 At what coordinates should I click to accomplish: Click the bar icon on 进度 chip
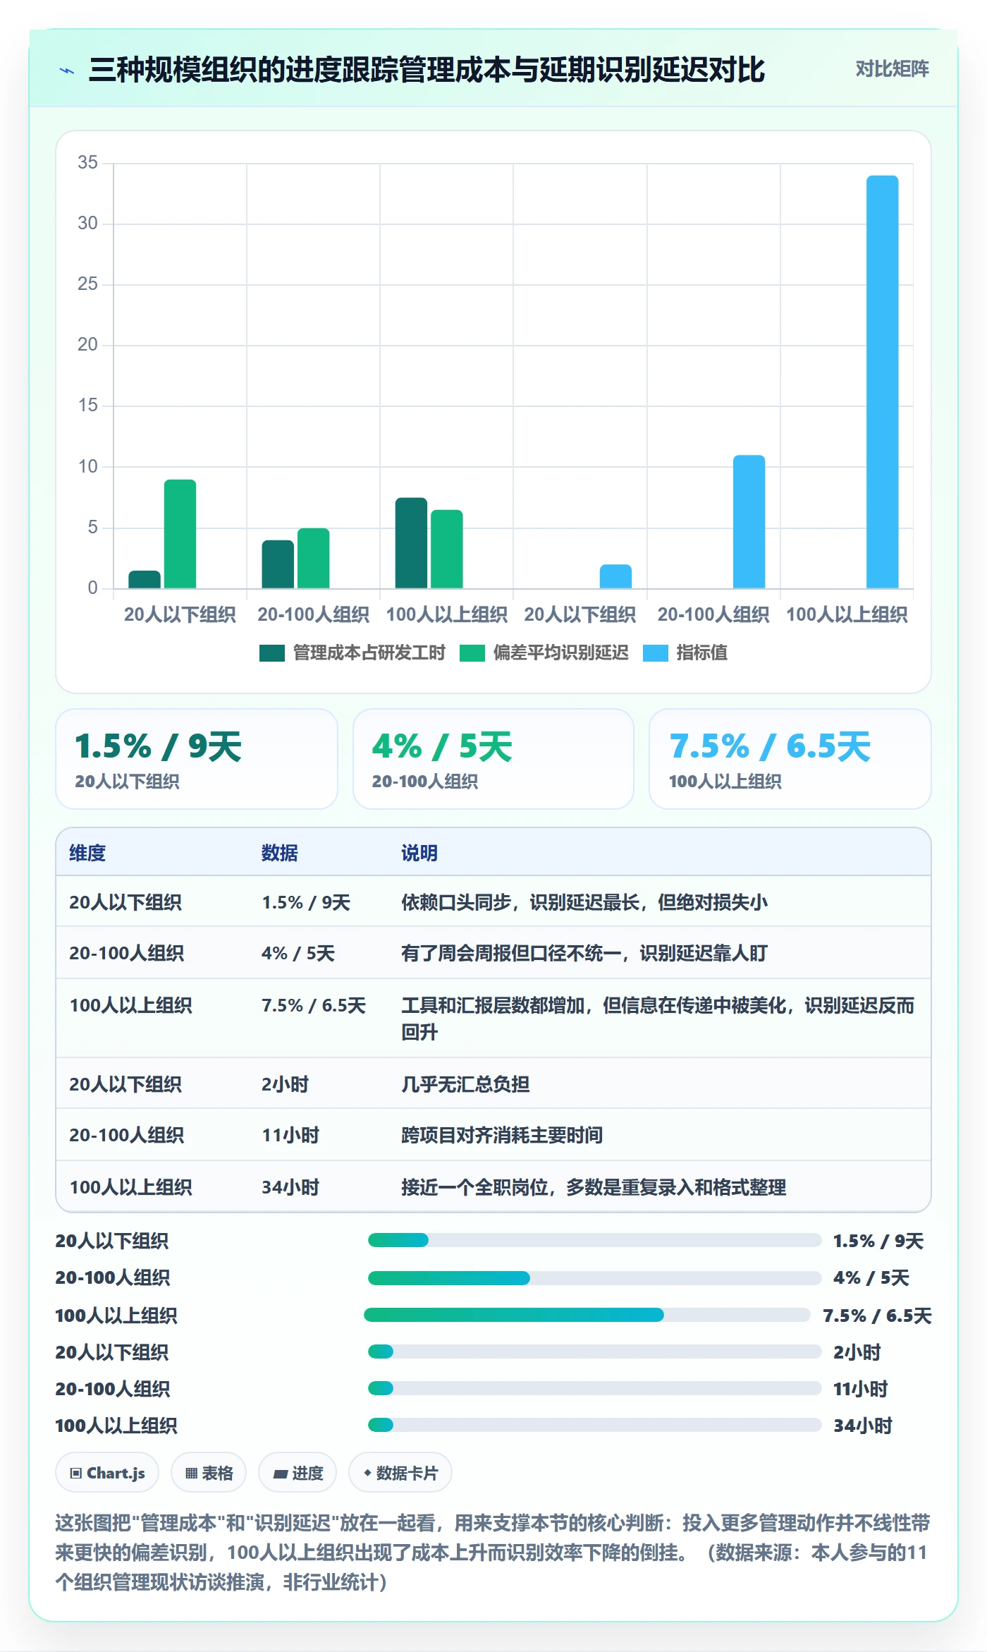pyautogui.click(x=280, y=1474)
